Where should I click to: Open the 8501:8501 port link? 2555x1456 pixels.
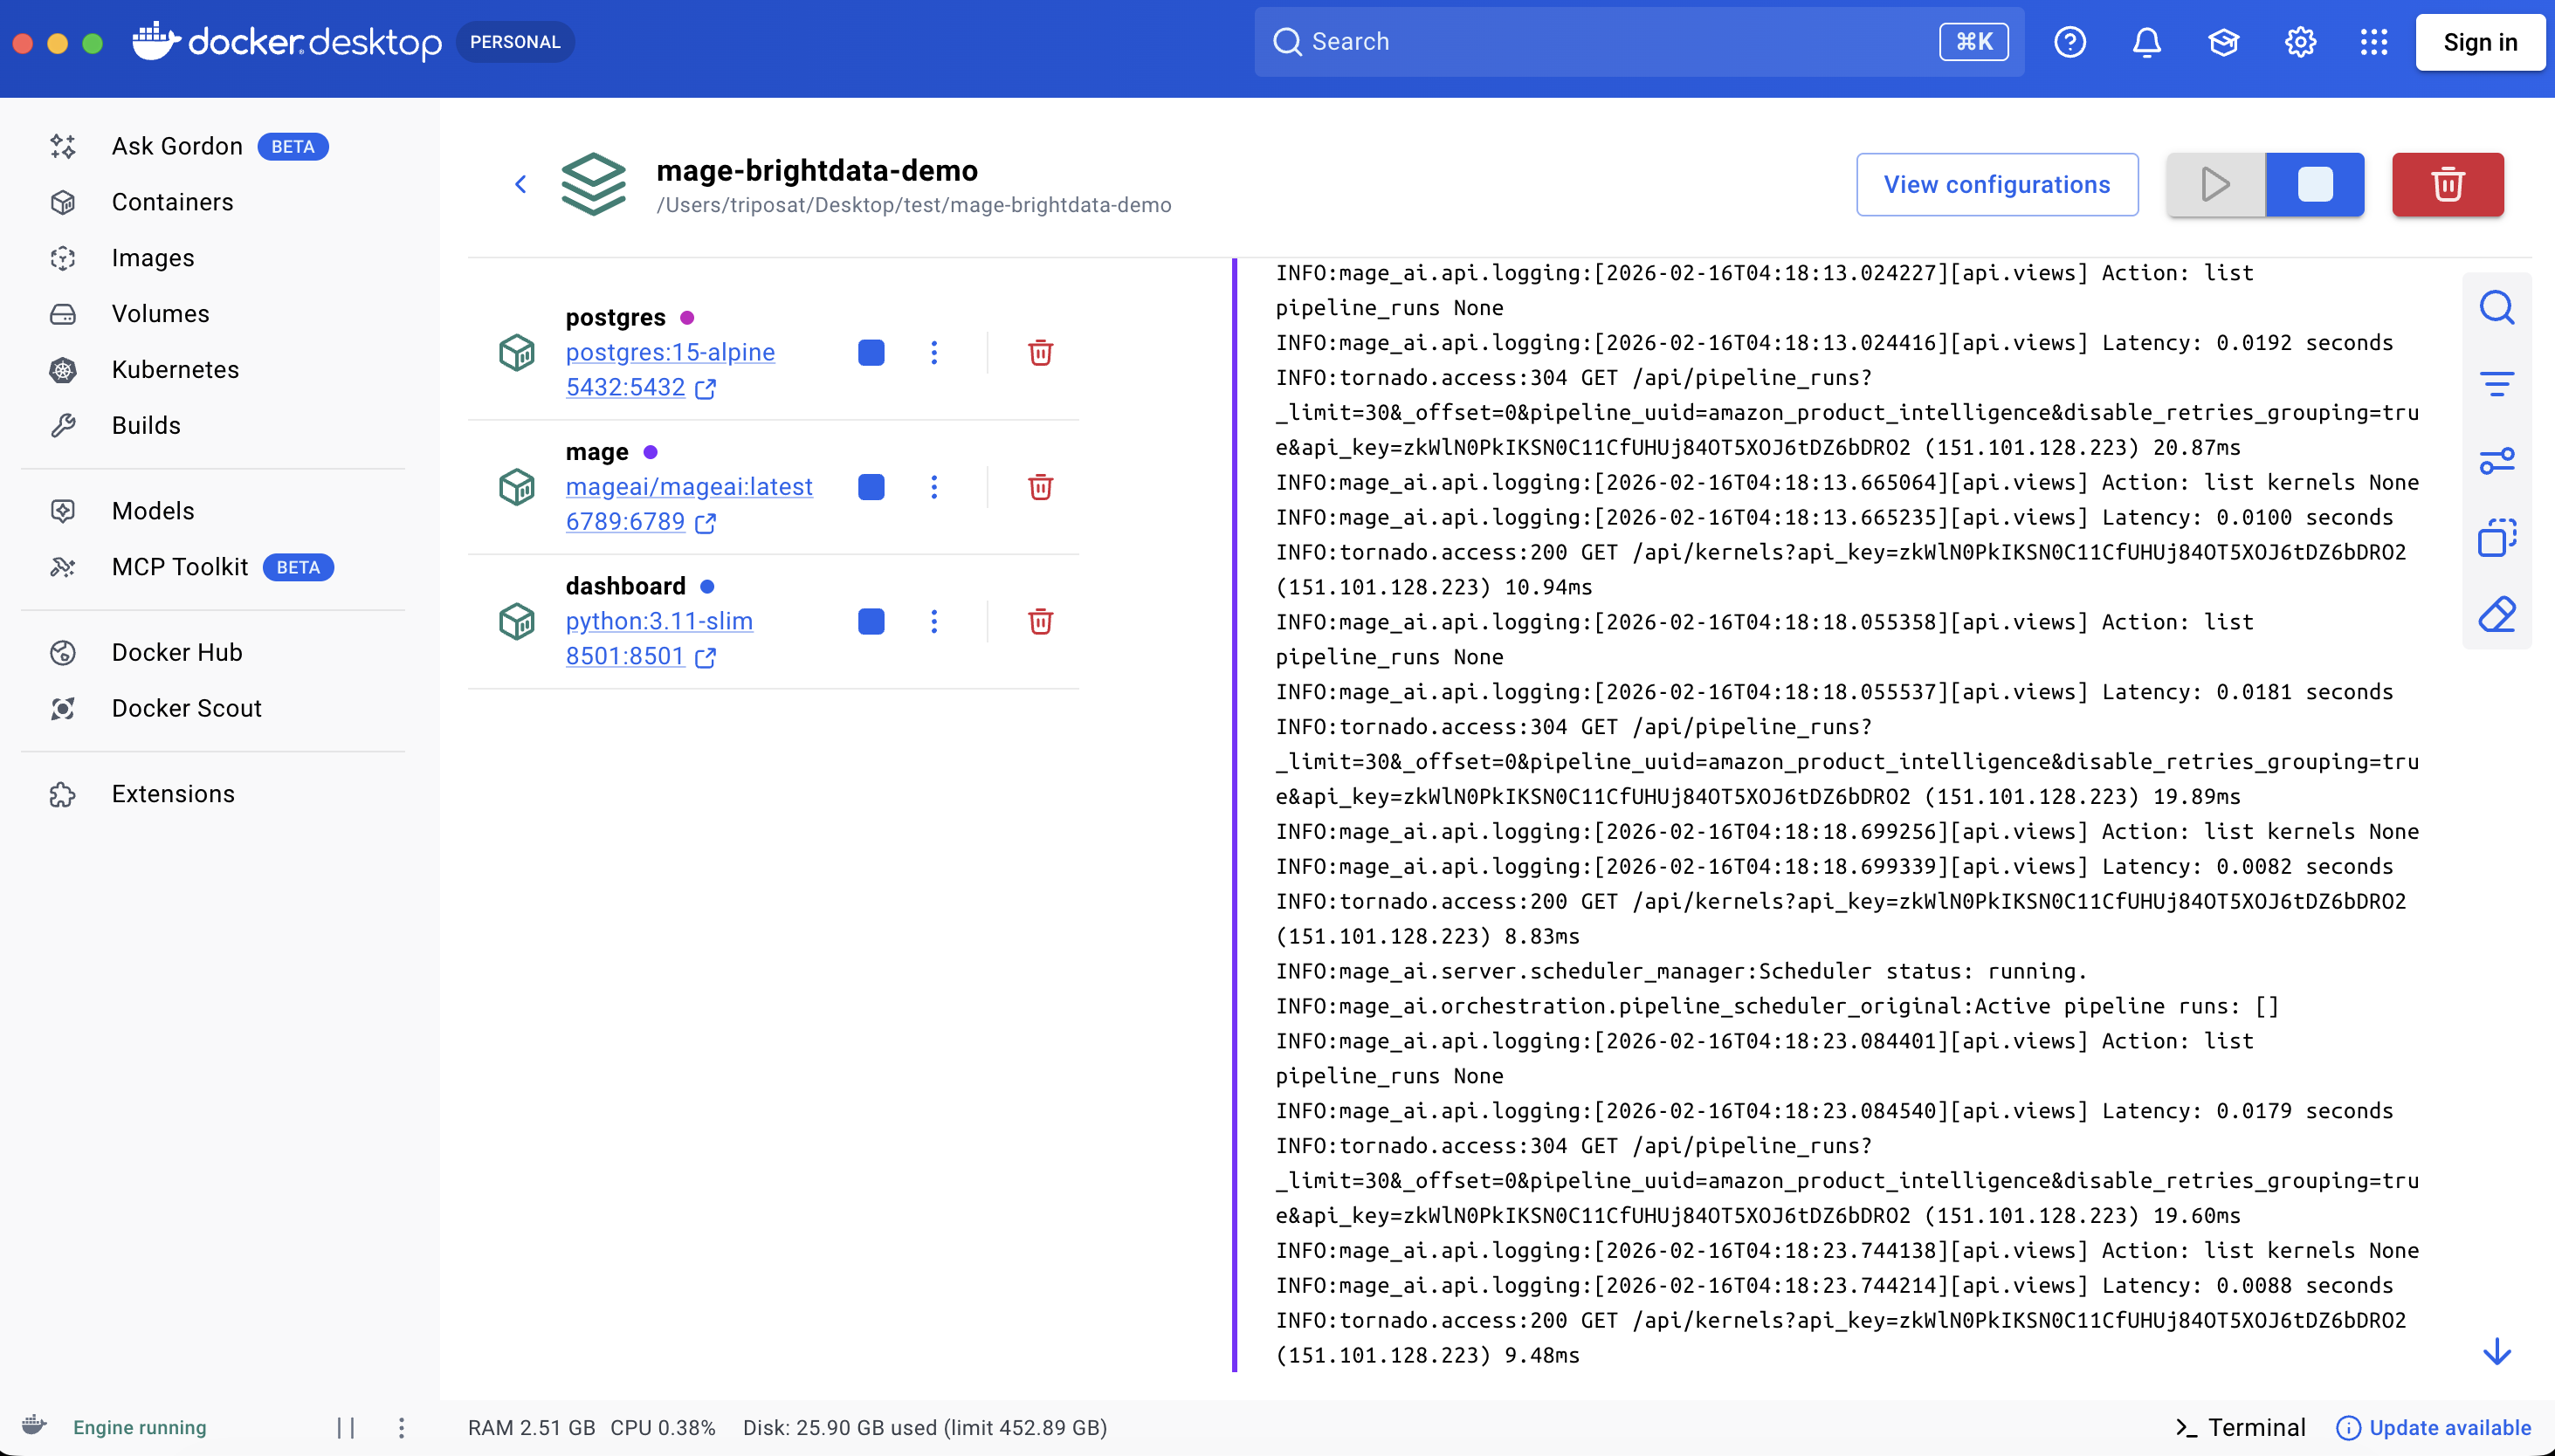[625, 657]
